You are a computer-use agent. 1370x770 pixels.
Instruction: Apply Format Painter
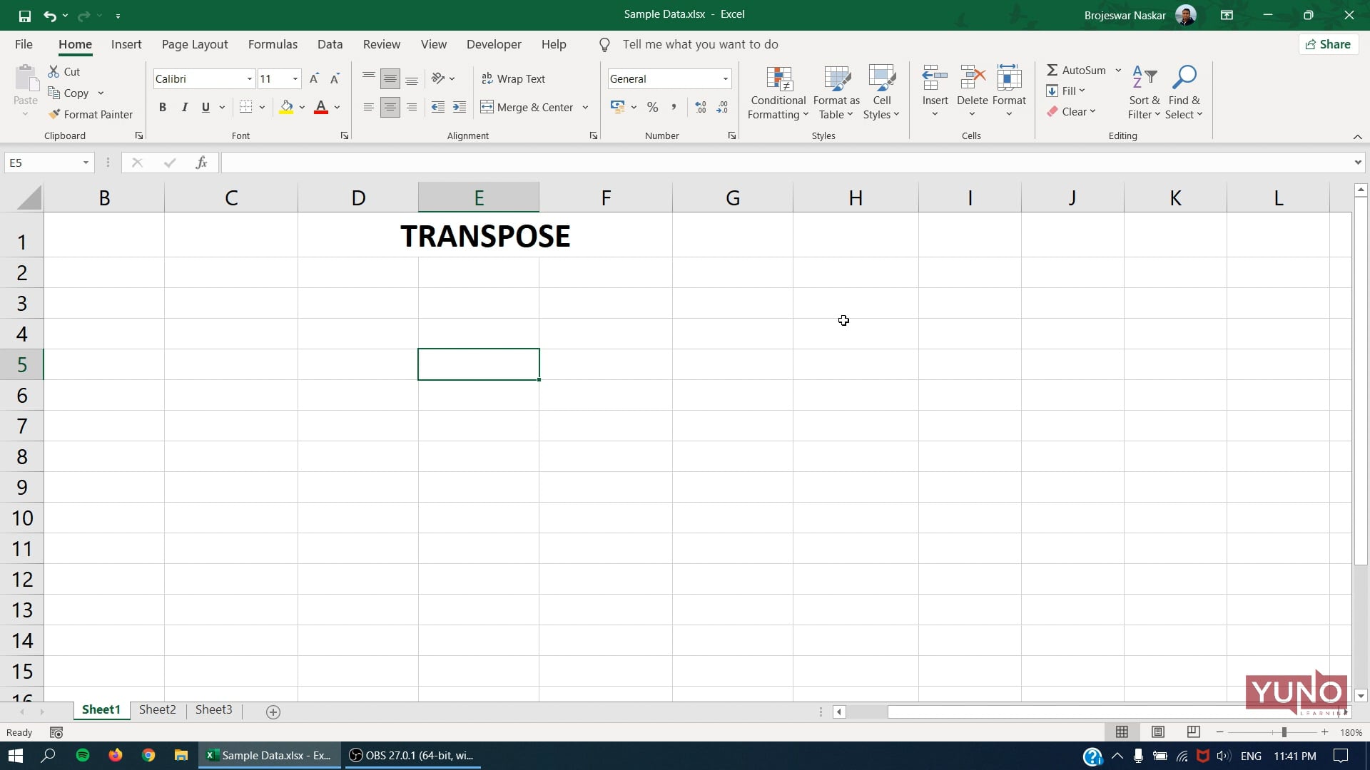click(x=91, y=114)
